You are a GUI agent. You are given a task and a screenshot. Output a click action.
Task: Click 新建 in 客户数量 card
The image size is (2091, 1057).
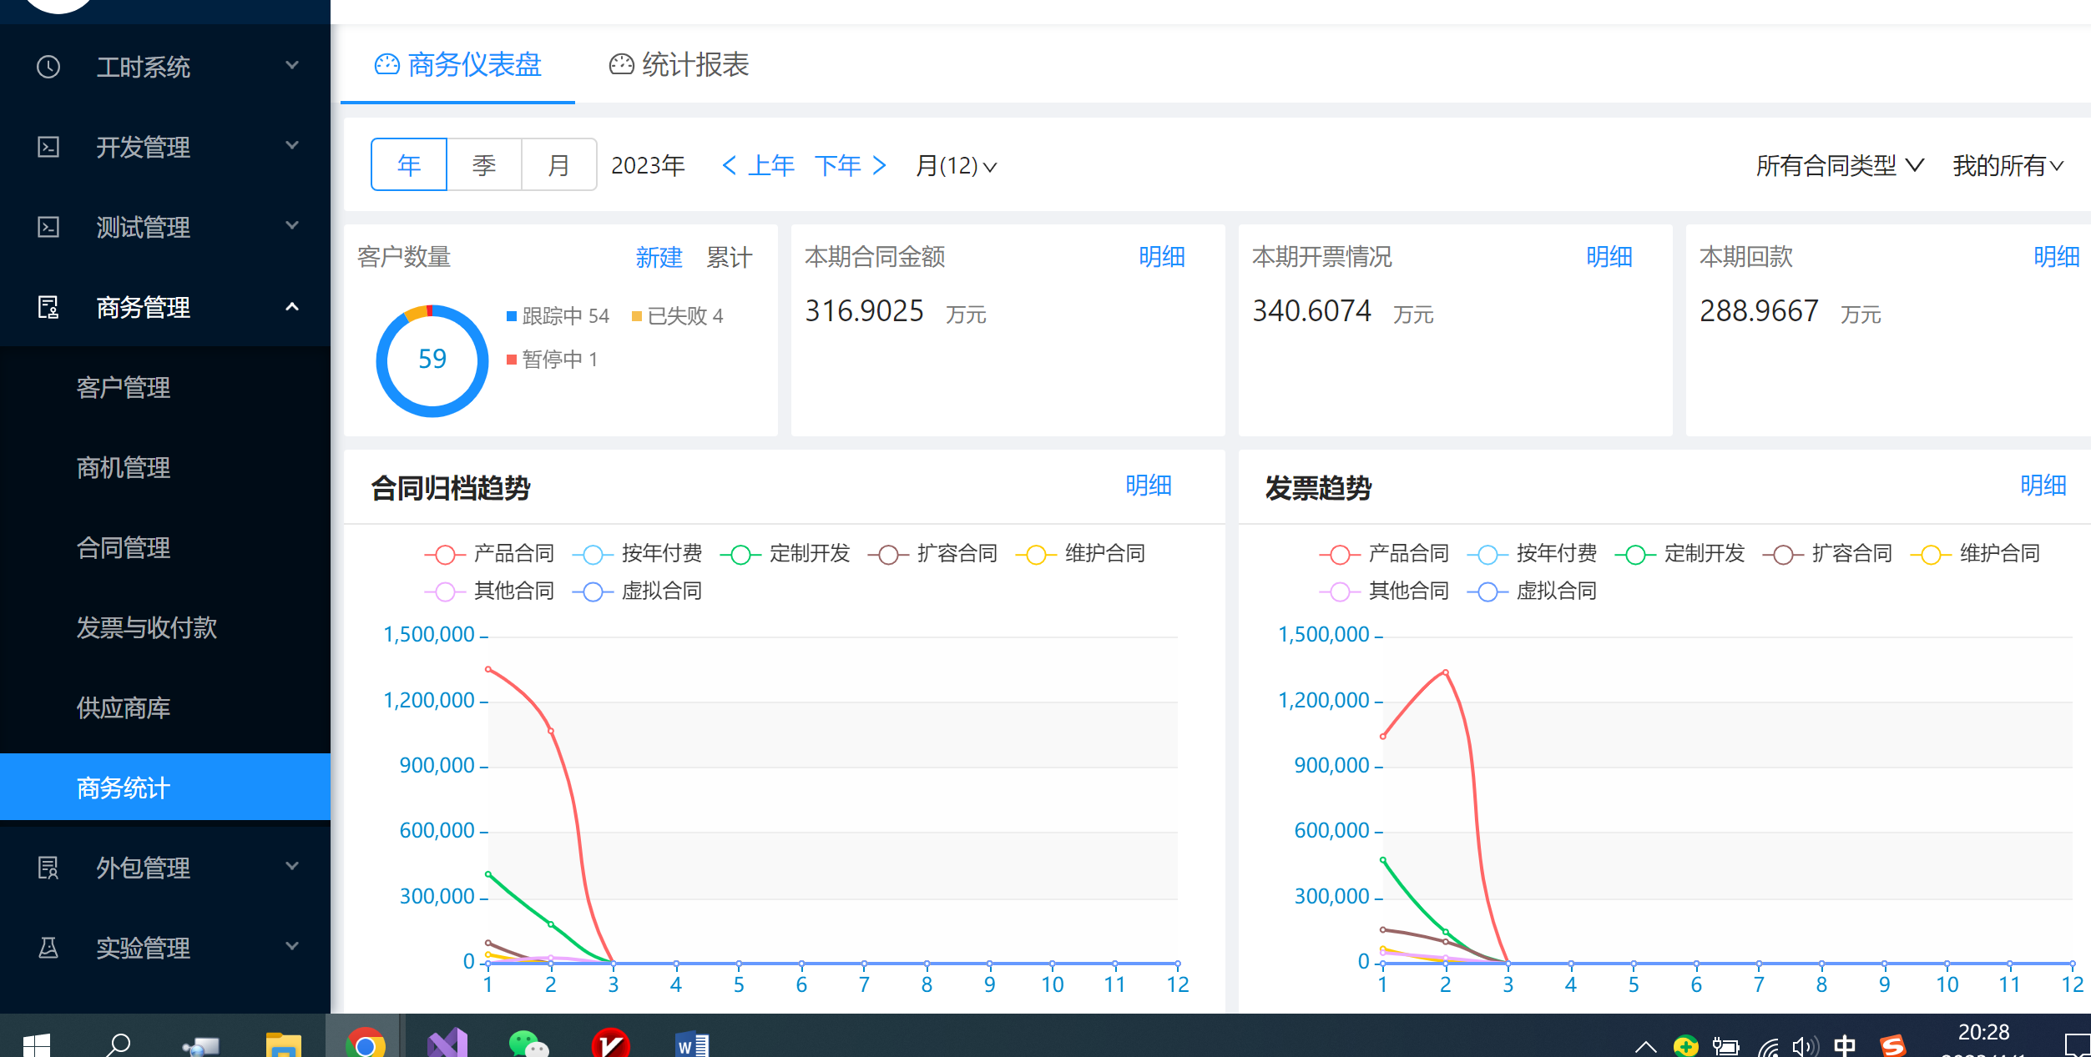pyautogui.click(x=659, y=258)
